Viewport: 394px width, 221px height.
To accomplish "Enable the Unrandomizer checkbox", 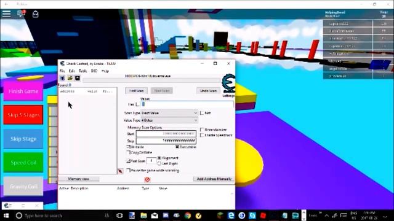I will tap(202, 130).
